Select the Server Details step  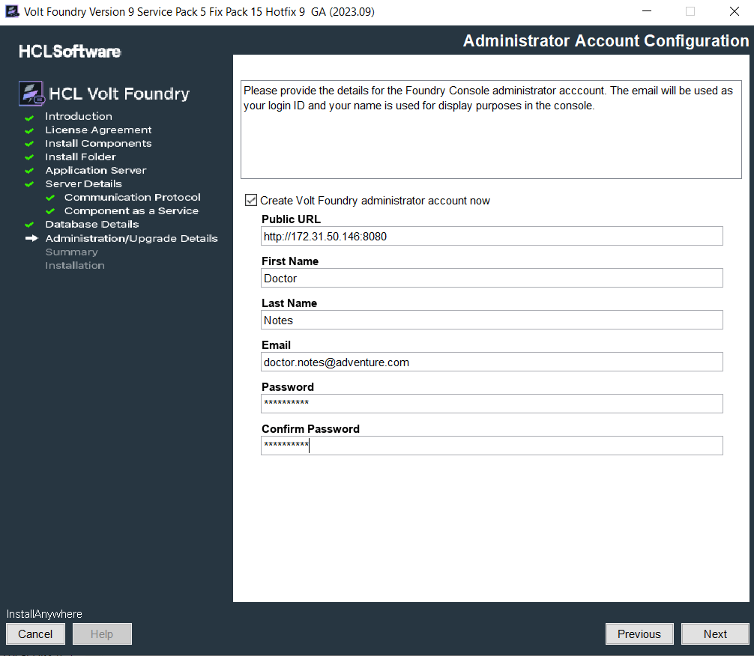click(x=83, y=183)
